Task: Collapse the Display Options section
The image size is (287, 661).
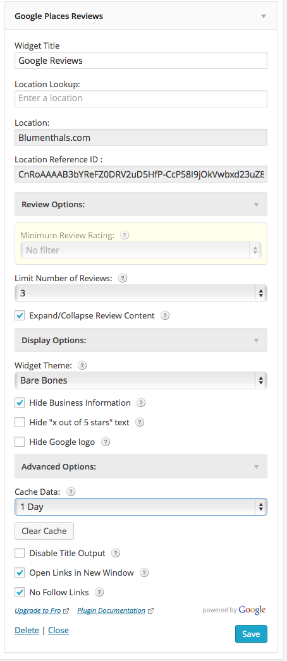Action: click(141, 340)
